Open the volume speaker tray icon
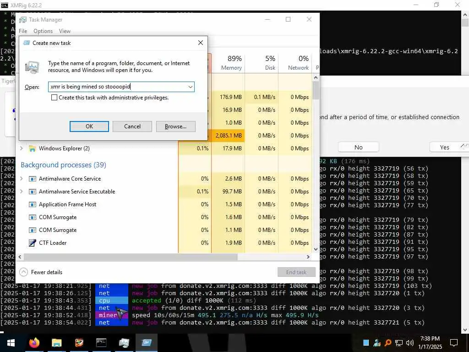This screenshot has width=469, height=352. point(410,343)
